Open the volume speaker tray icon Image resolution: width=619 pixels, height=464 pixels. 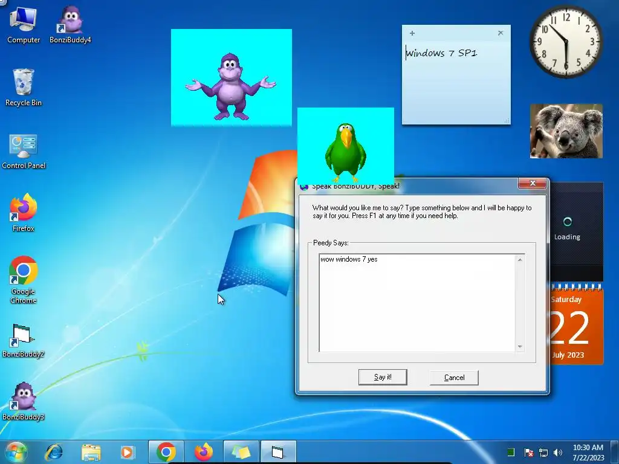tap(558, 453)
